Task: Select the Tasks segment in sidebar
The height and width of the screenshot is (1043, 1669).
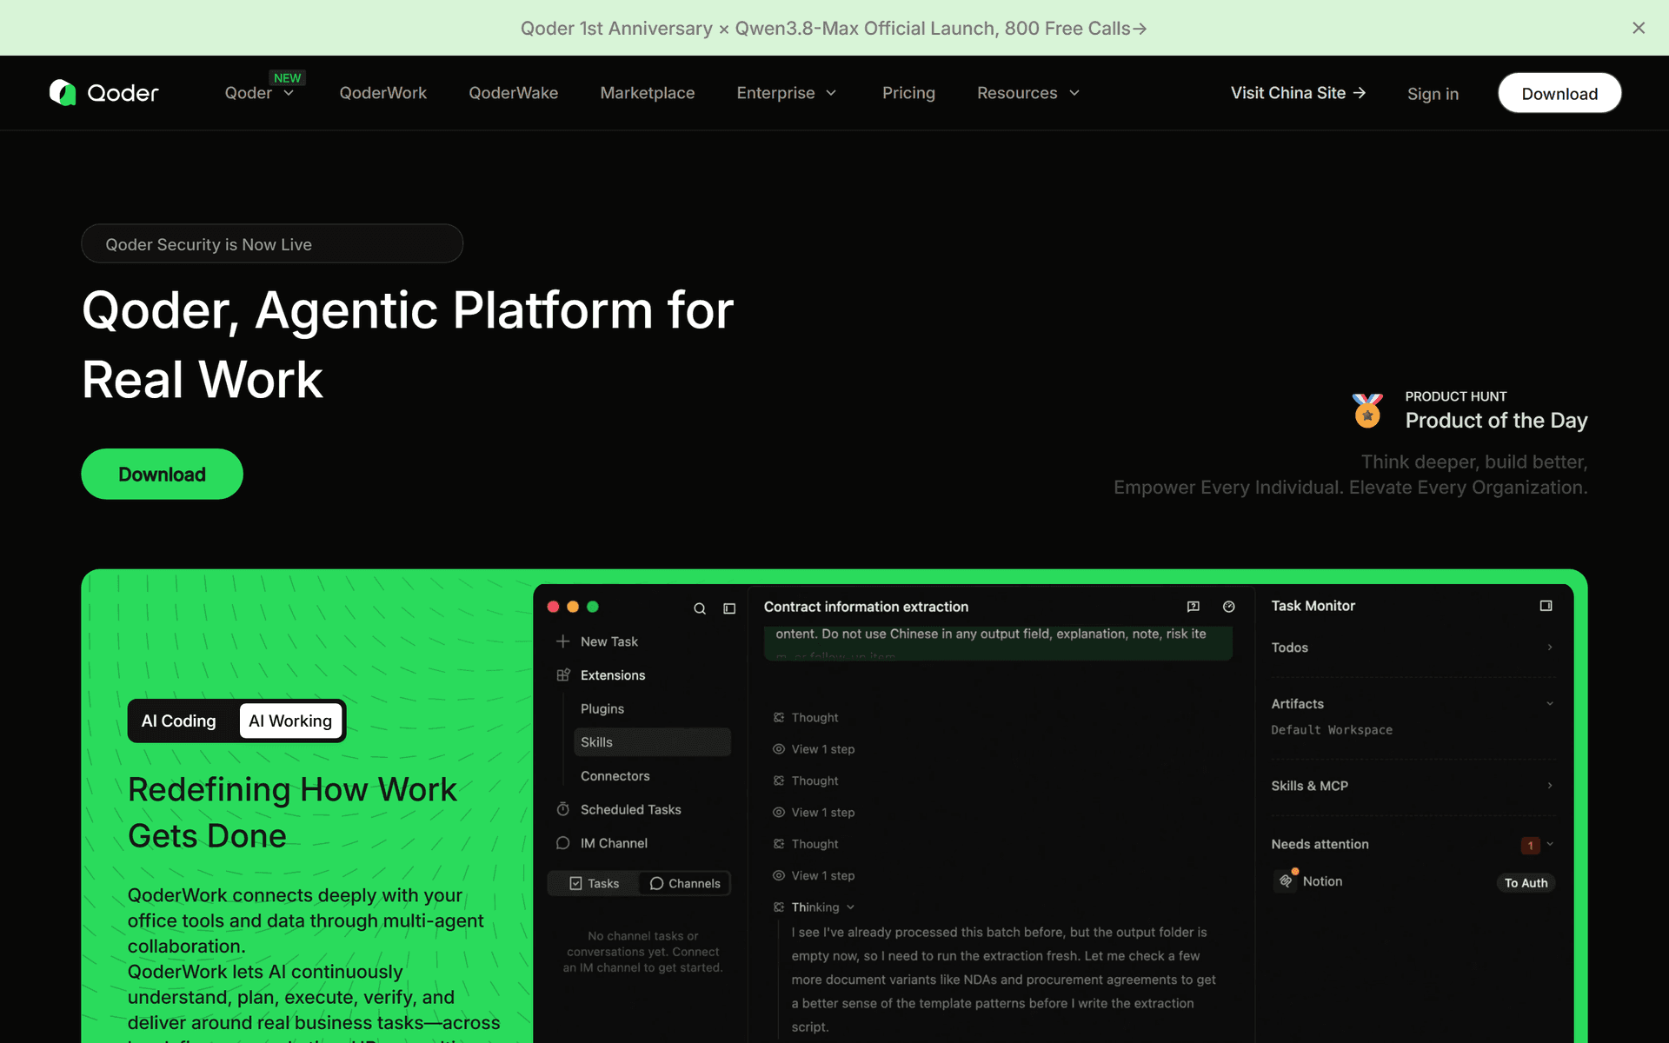Action: [595, 883]
